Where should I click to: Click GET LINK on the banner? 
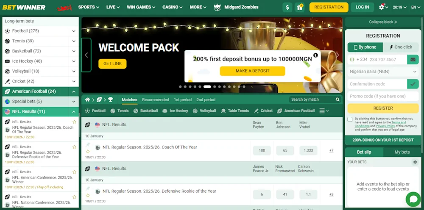click(x=112, y=64)
